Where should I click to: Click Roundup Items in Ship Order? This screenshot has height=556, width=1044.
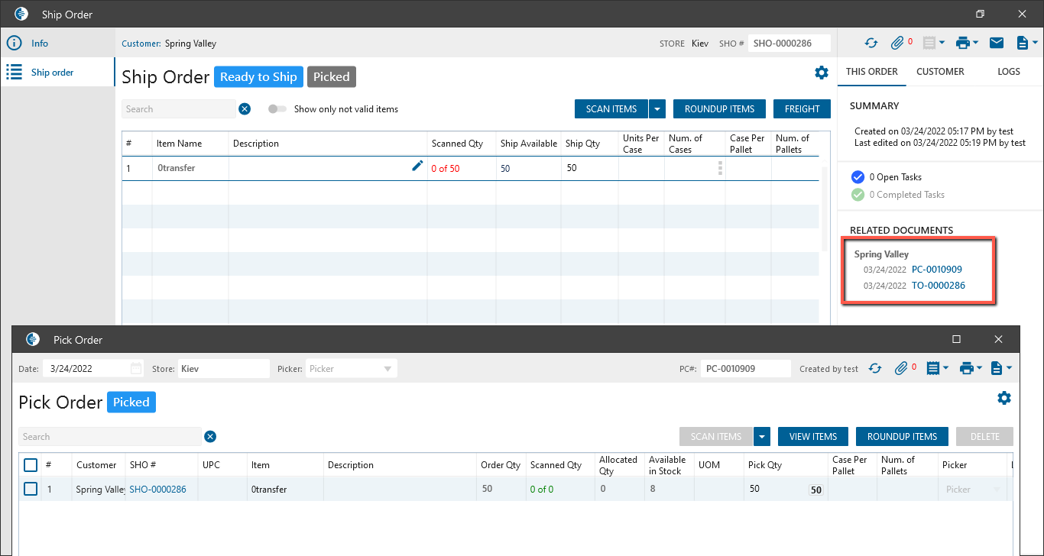coord(720,109)
